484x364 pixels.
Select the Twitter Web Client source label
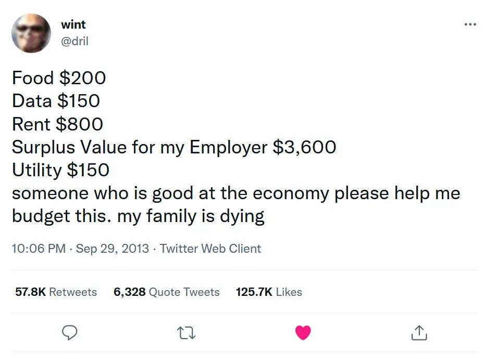(x=212, y=249)
